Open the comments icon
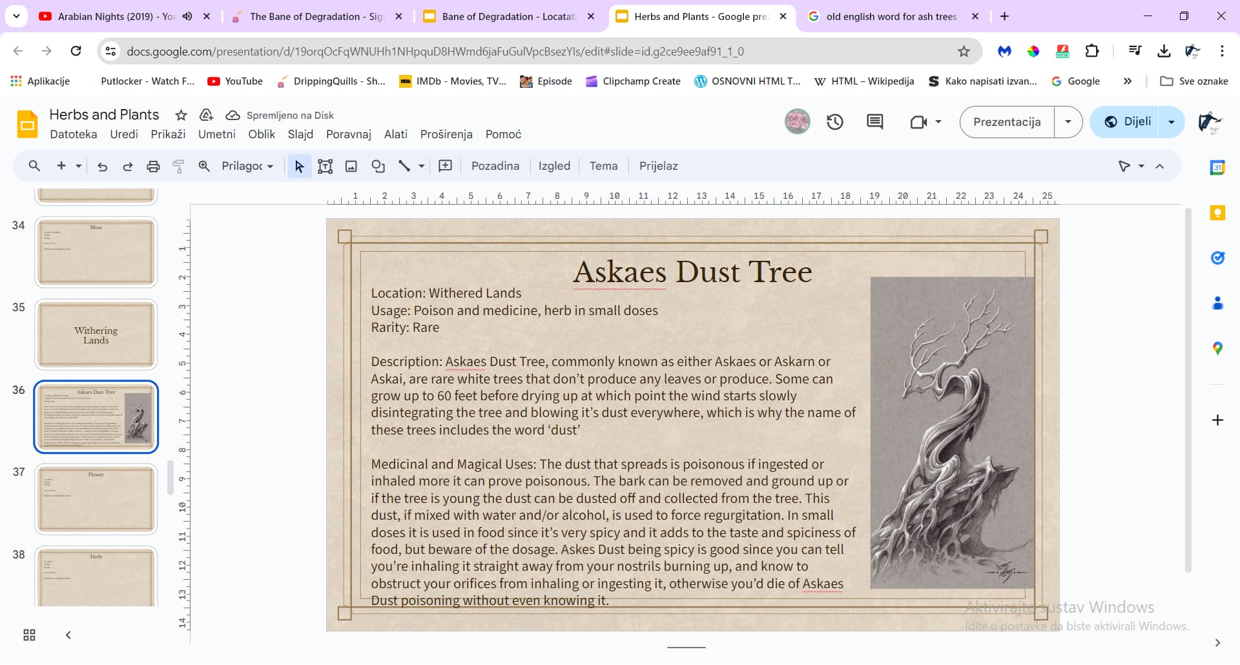 tap(875, 122)
